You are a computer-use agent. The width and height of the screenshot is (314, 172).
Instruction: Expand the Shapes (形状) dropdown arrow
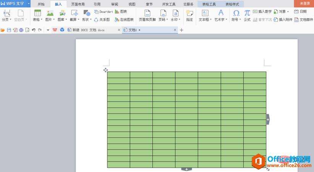pyautogui.click(x=91, y=19)
